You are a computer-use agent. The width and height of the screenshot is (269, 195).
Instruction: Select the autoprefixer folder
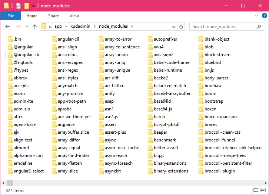[163, 39]
